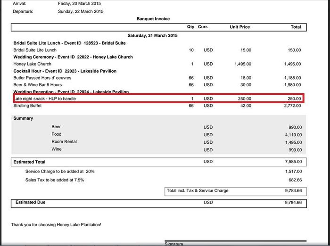Click the Saturday, 21 March 2015 date header

[x=152, y=36]
